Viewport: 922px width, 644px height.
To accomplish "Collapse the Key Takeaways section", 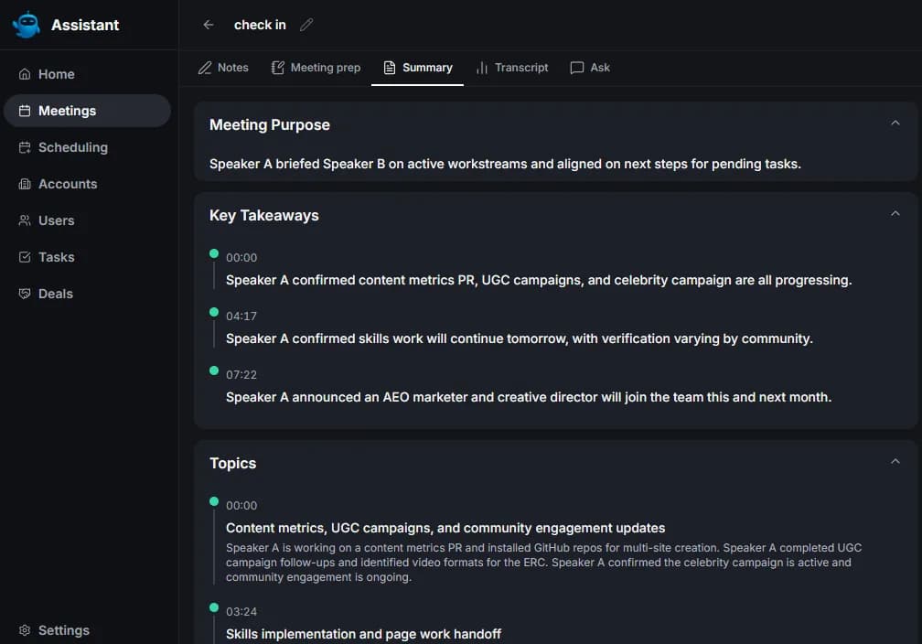I will pyautogui.click(x=895, y=213).
